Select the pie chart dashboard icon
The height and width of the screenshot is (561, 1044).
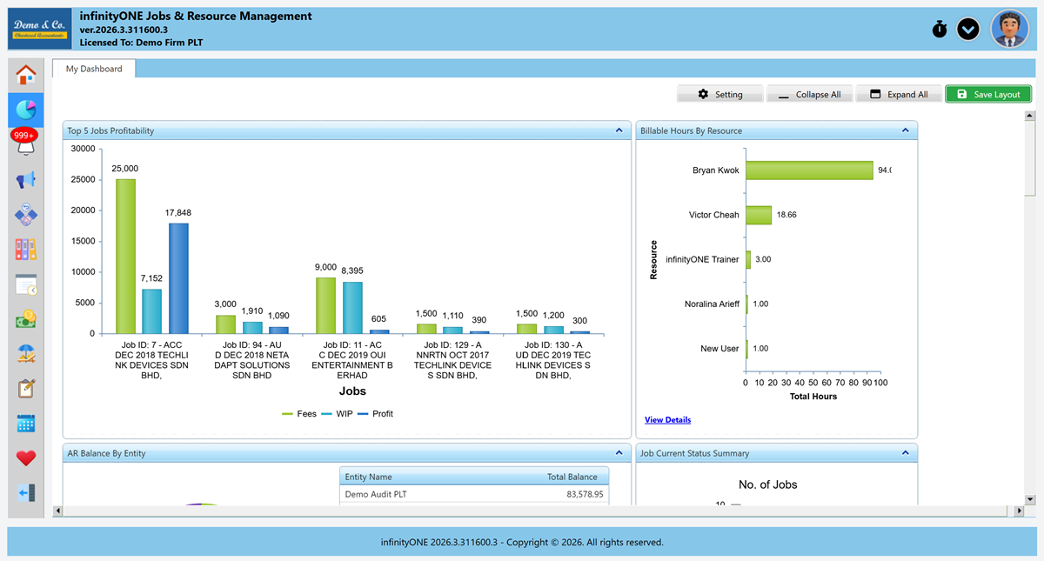click(26, 110)
